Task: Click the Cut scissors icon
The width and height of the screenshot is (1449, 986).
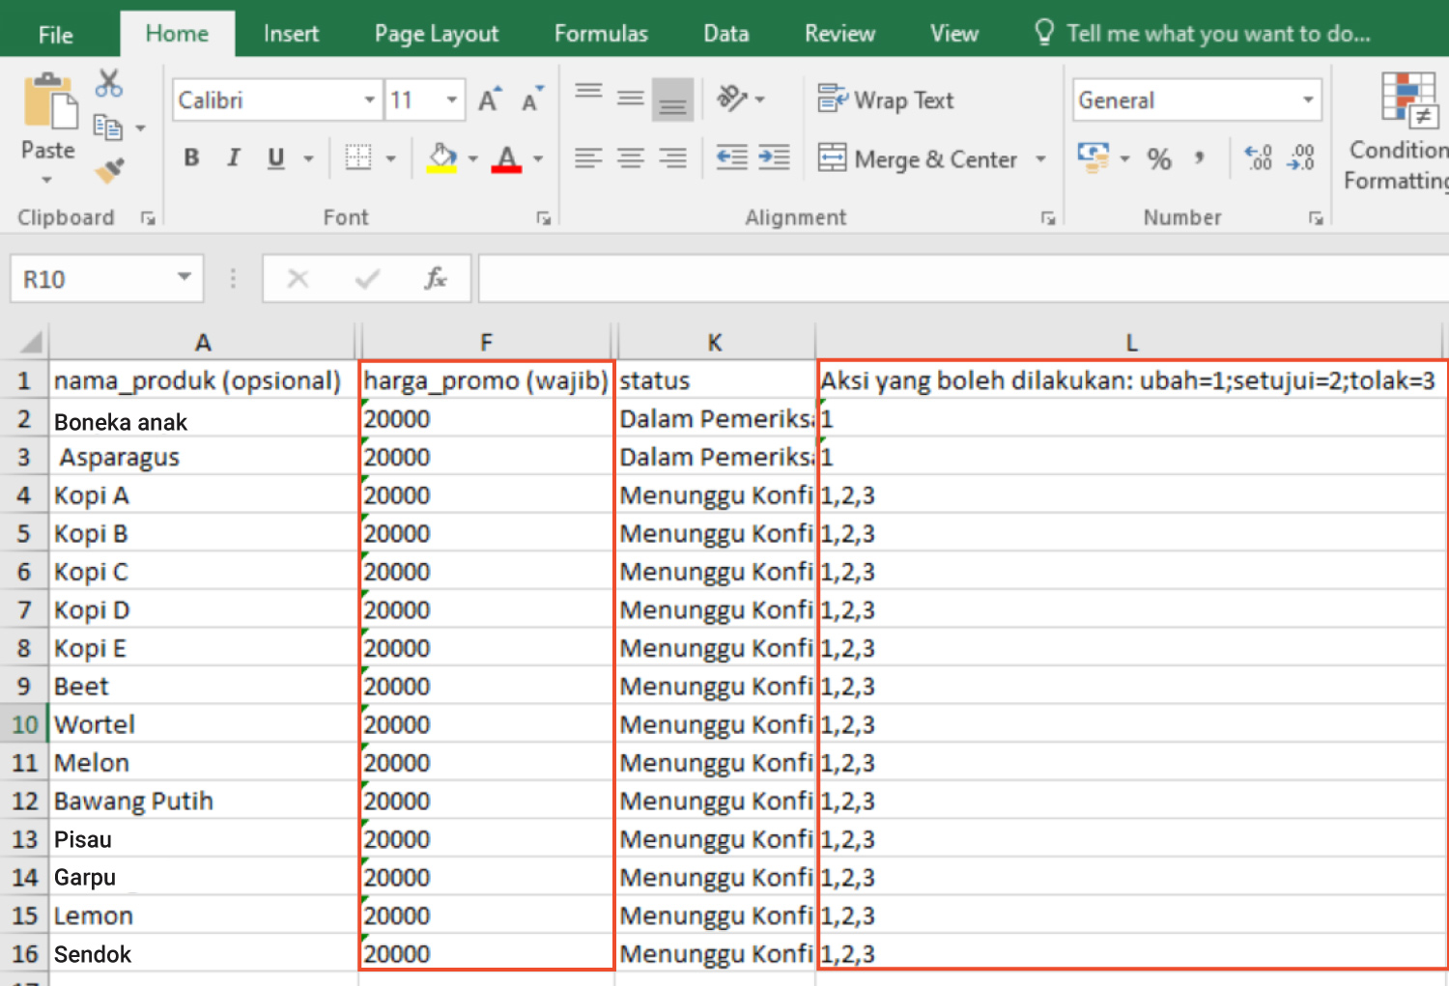Action: [x=108, y=84]
